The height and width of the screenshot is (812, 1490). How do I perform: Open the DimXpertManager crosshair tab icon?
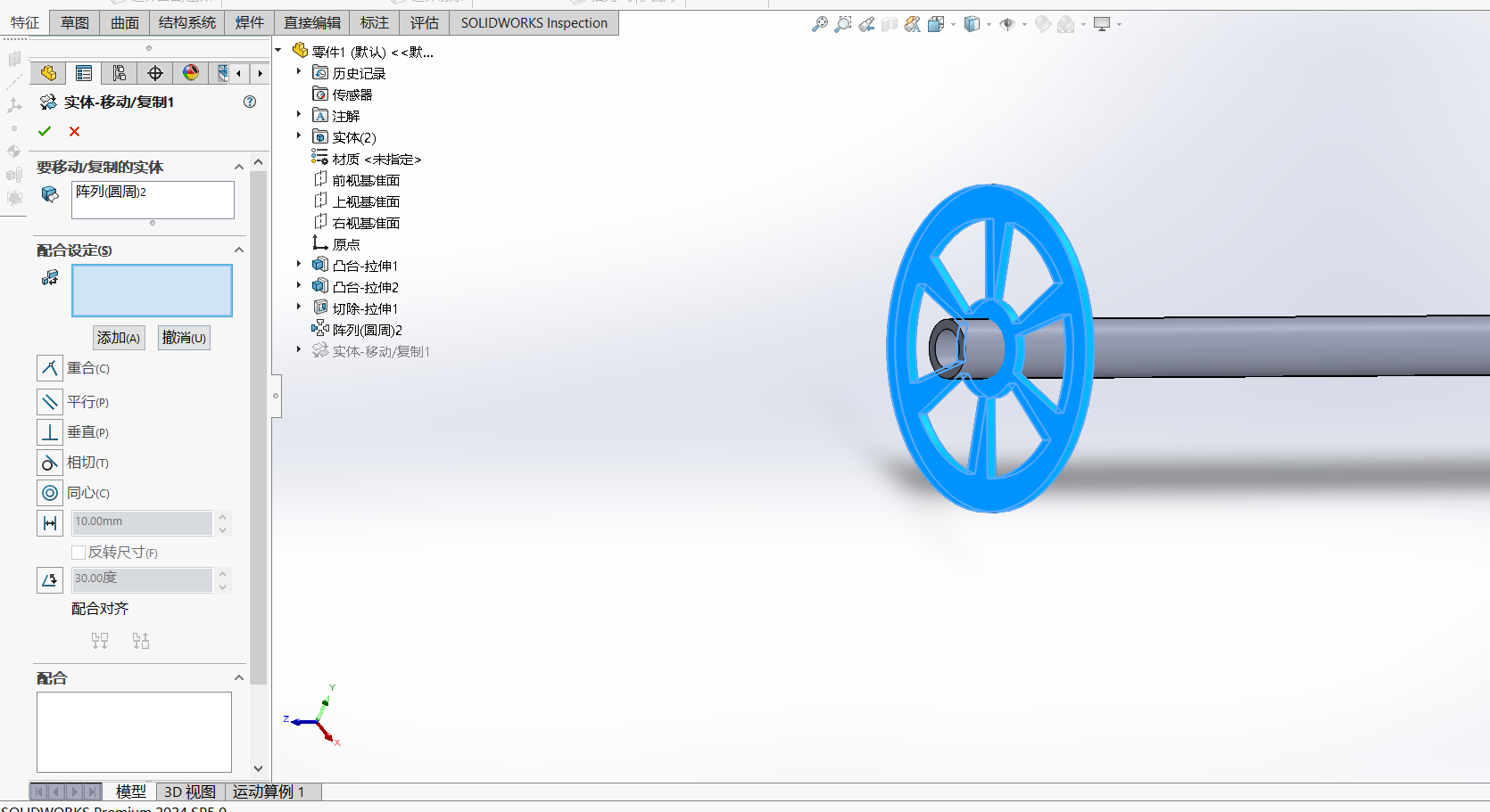click(155, 73)
